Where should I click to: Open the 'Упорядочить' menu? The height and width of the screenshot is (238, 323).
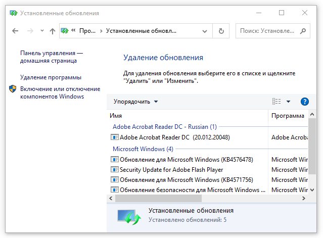click(x=135, y=102)
